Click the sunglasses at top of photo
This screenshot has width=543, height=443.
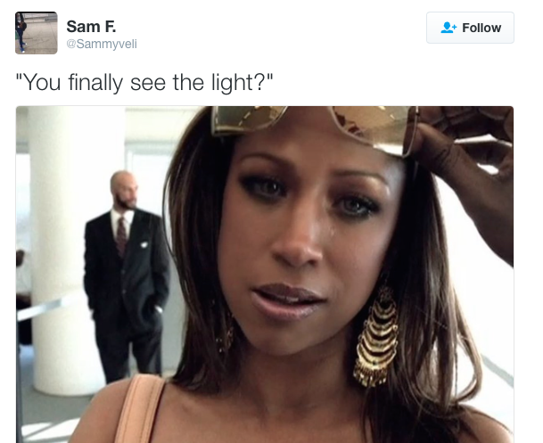coord(315,127)
